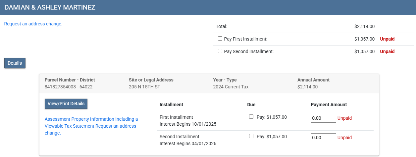Click Unpaid label next to second payment field
The image size is (416, 157).
[x=344, y=138]
